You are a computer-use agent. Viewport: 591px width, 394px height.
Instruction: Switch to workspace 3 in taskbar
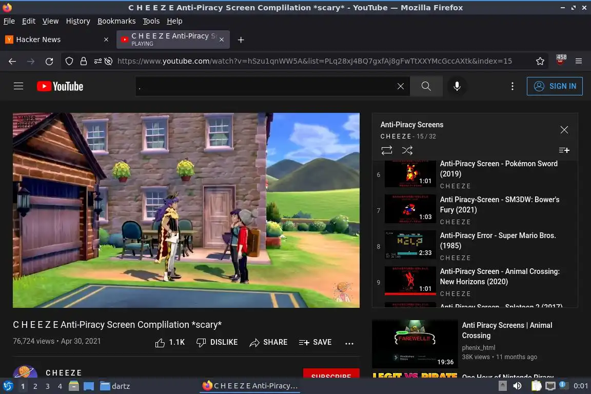pyautogui.click(x=48, y=386)
